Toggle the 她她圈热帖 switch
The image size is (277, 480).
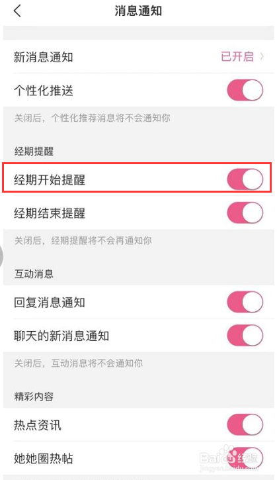245,458
